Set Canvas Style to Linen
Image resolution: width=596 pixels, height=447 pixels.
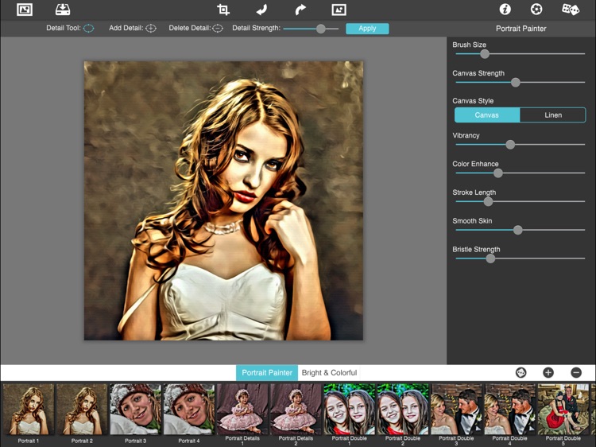[552, 115]
